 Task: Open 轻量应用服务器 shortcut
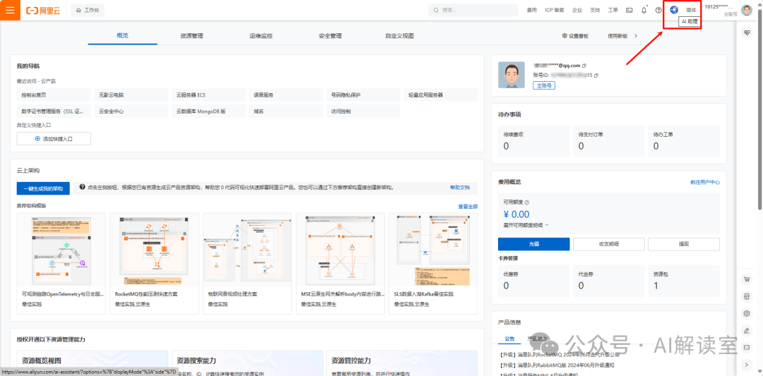click(x=440, y=95)
